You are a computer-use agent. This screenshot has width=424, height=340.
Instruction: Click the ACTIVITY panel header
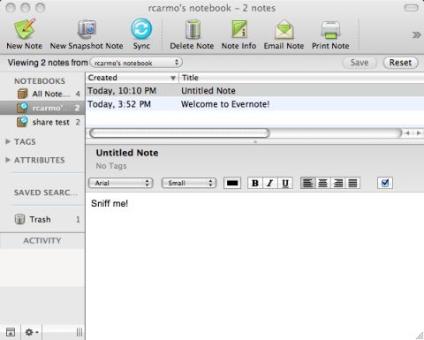pyautogui.click(x=42, y=240)
